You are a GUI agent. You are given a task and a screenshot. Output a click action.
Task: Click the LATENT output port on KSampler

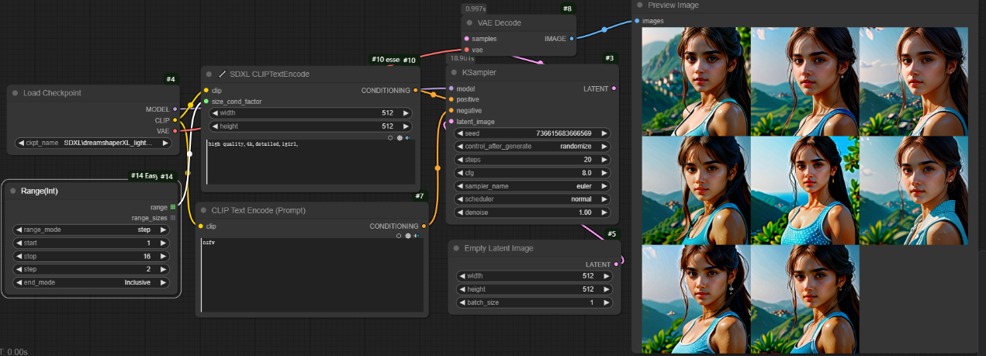click(614, 89)
